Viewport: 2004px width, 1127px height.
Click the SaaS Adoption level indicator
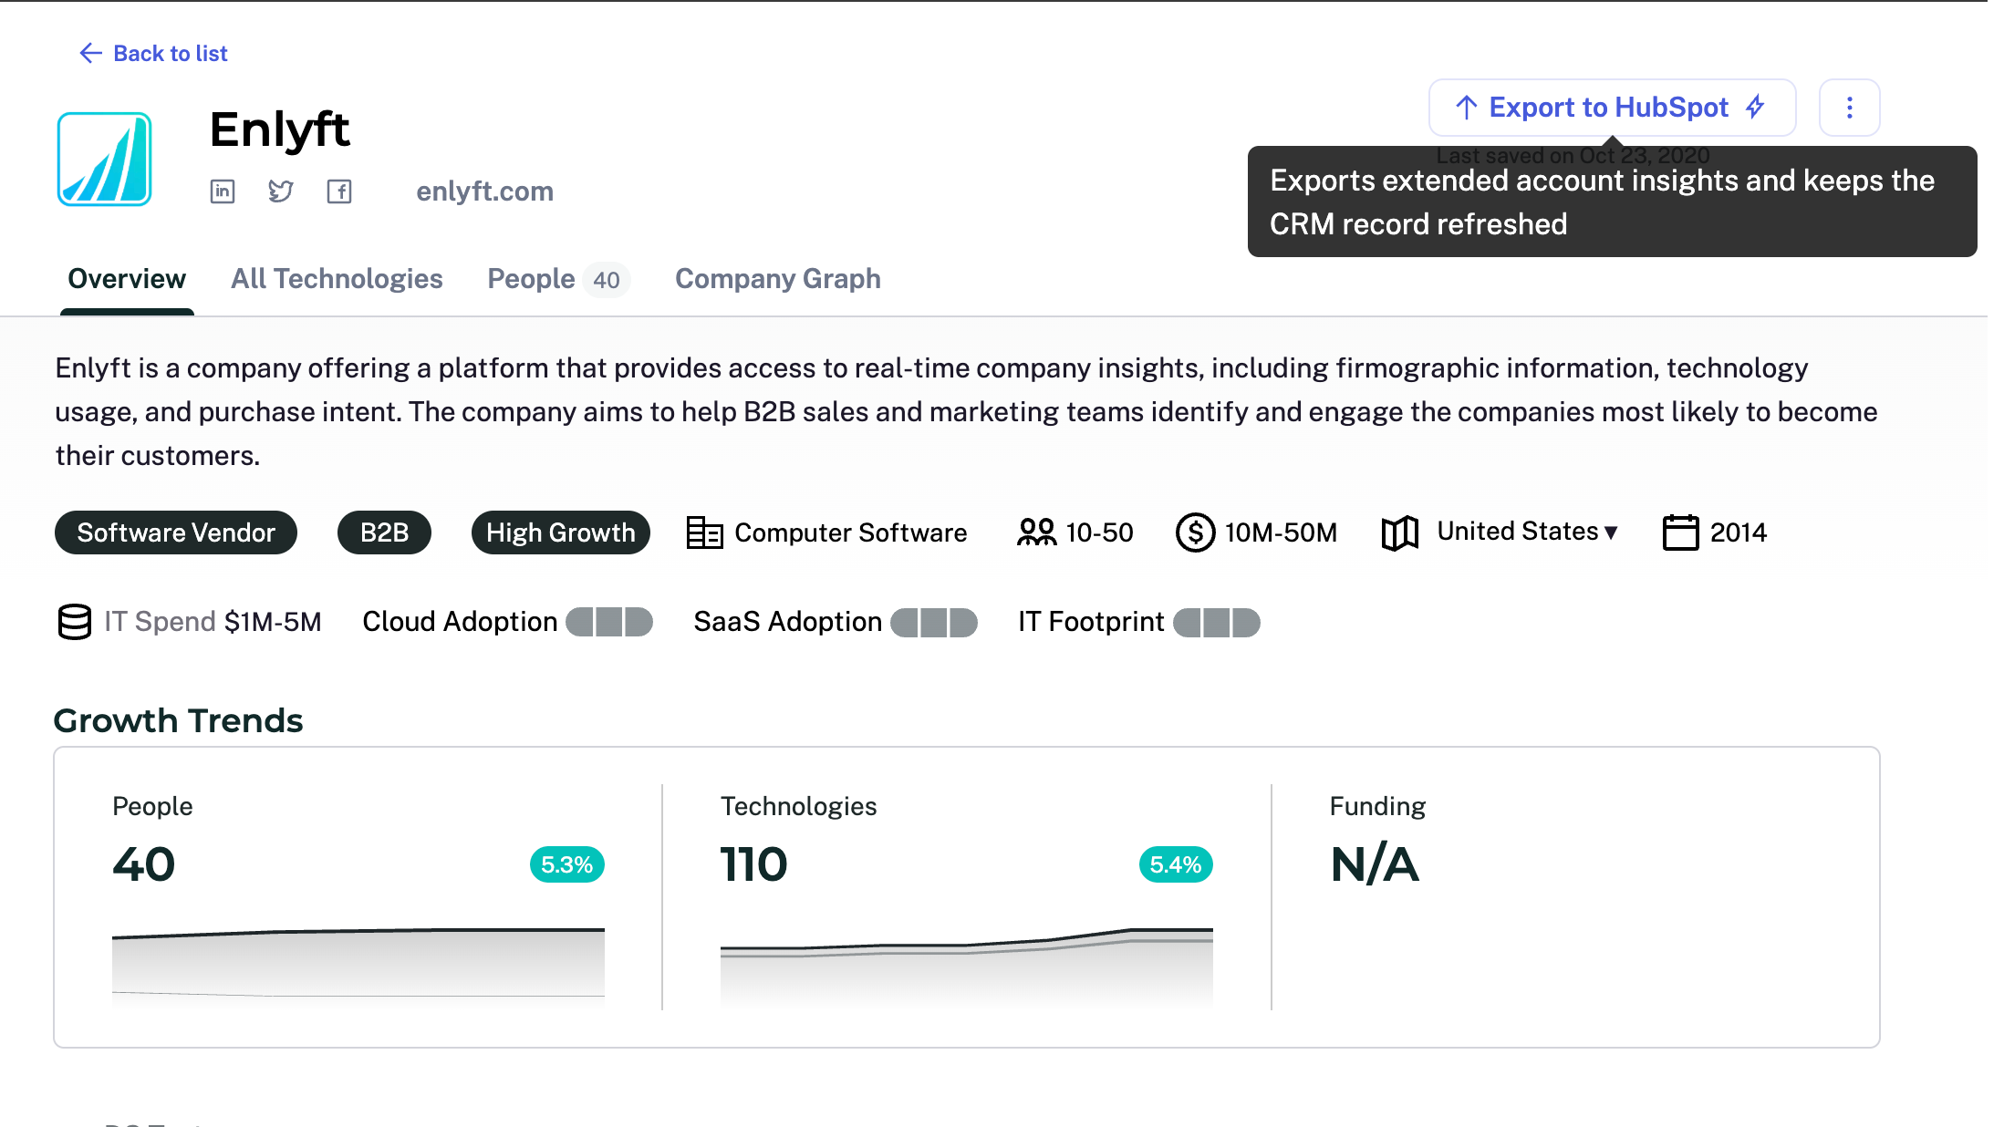coord(933,622)
